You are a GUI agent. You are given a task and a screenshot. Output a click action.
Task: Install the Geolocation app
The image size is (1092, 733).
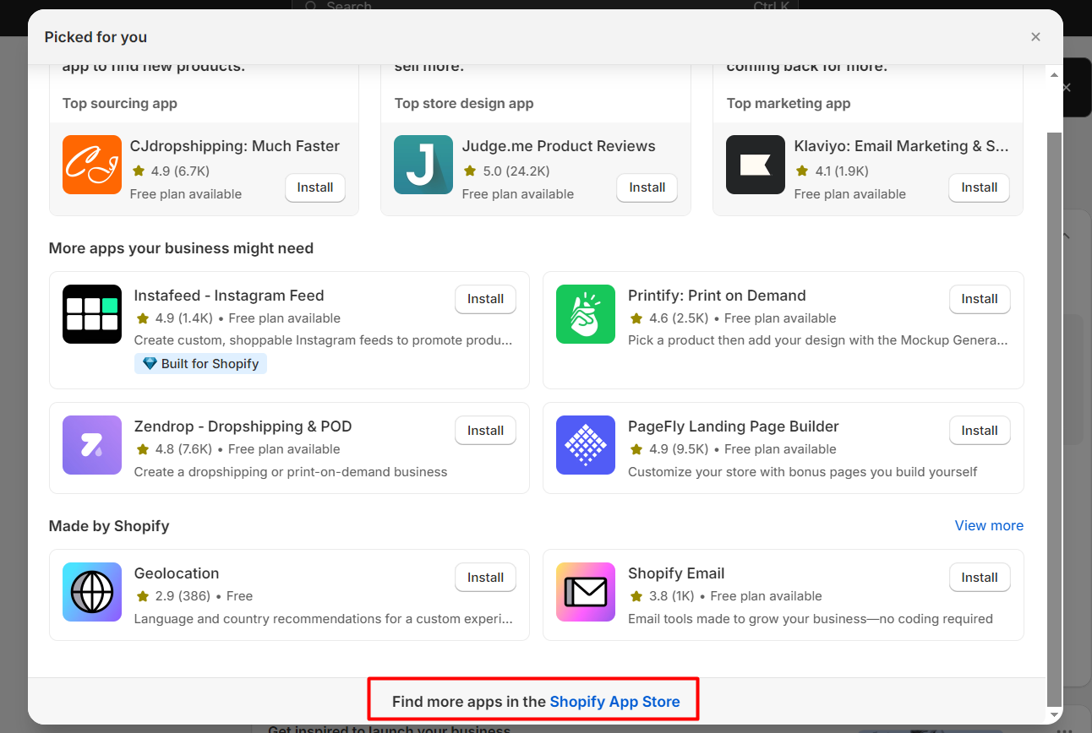(x=486, y=578)
